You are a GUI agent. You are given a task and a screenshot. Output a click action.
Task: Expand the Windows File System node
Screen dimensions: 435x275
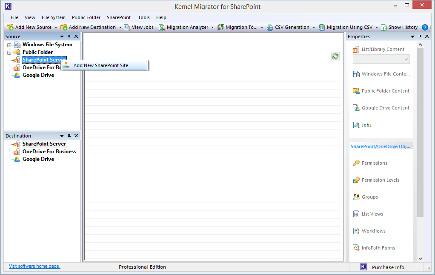pos(9,45)
